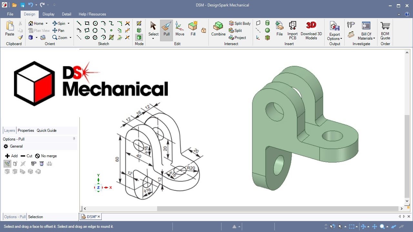Switch to 3D mode
The height and width of the screenshot is (232, 413).
(x=139, y=37)
